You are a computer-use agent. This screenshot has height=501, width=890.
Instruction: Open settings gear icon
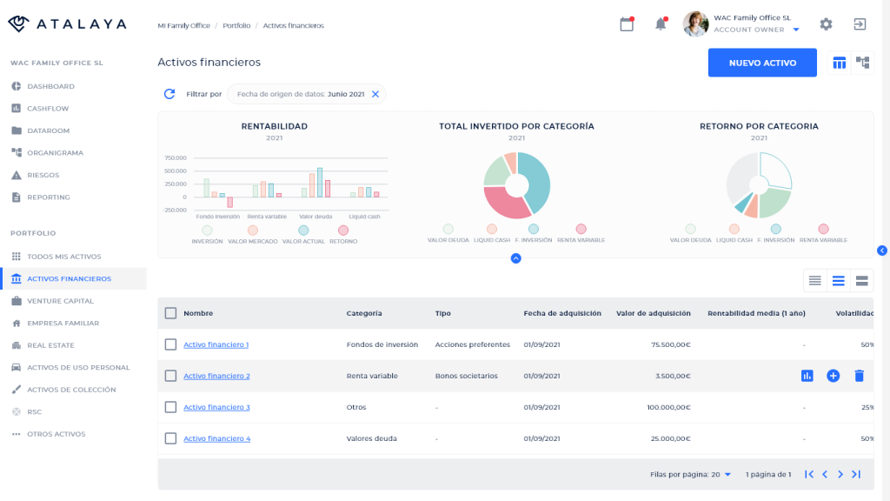pyautogui.click(x=826, y=24)
